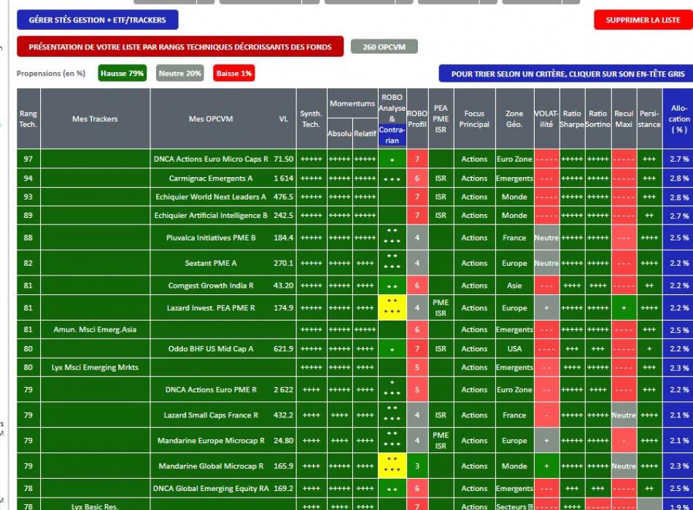The image size is (693, 510).
Task: Sort by Ratio Sortino column header
Action: [x=598, y=119]
